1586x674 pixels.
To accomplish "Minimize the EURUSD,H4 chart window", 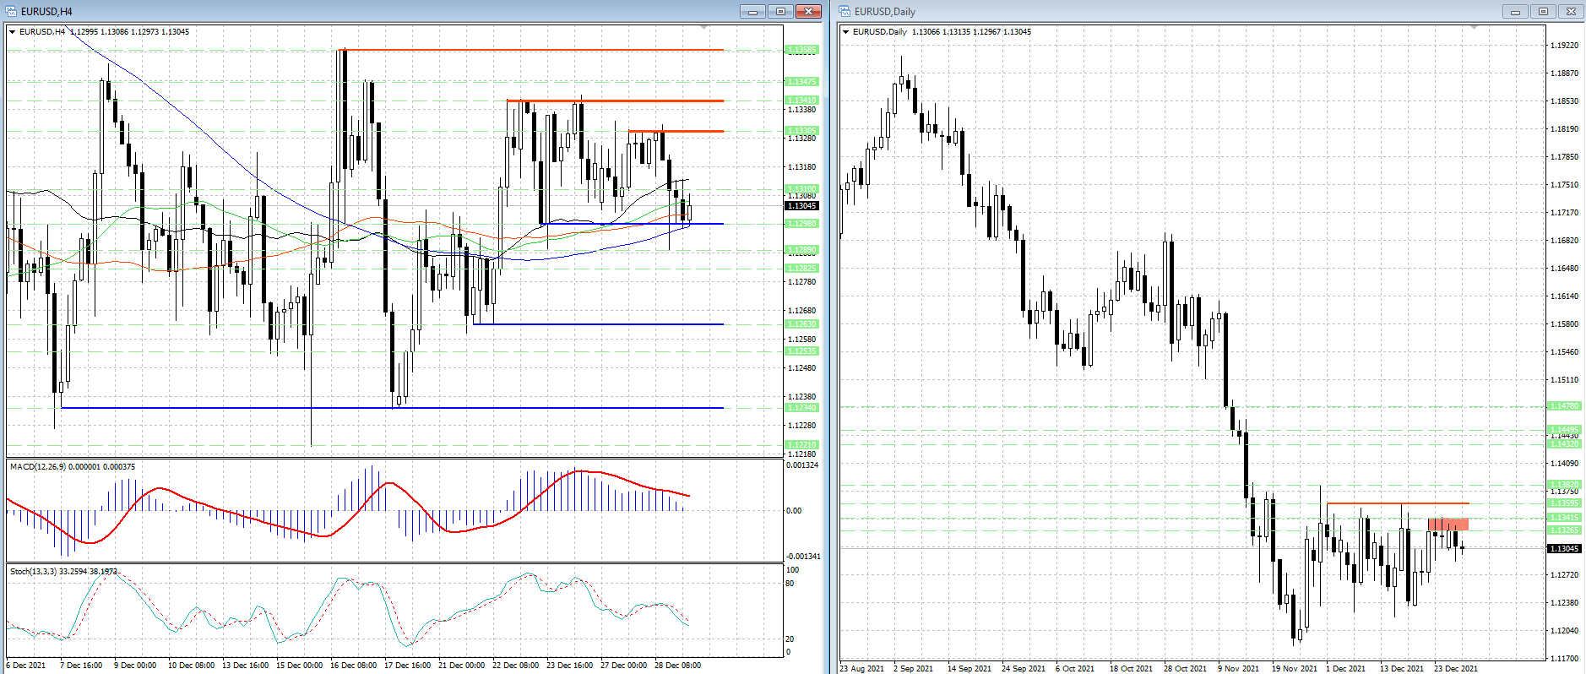I will 752,11.
